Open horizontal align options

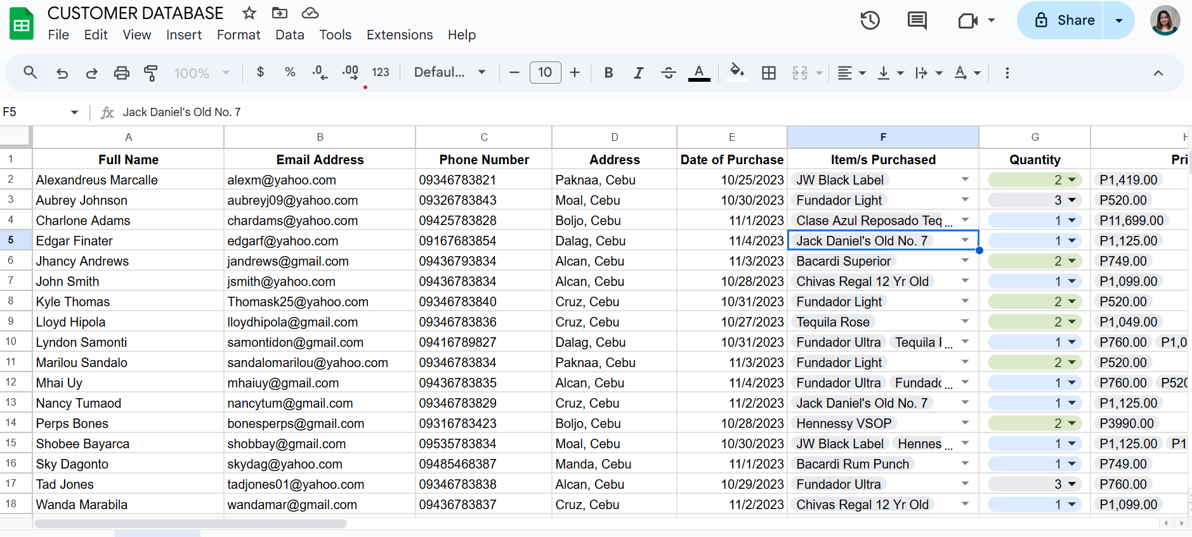(851, 73)
